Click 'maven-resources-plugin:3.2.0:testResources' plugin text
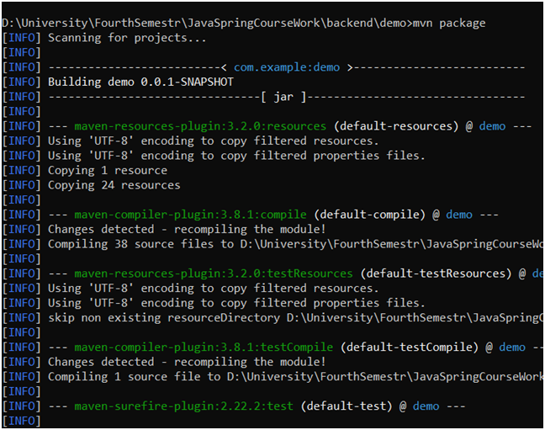Screen dimensions: 545x430 [x=214, y=273]
